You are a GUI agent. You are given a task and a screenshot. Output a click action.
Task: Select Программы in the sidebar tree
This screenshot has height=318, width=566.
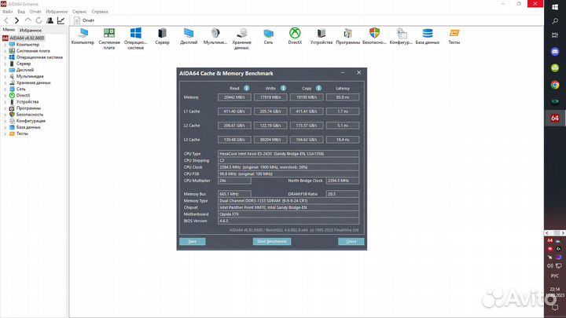pos(28,108)
